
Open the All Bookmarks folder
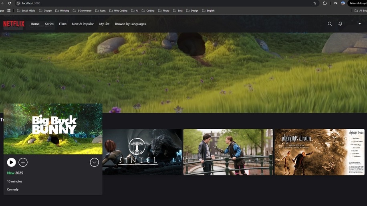[361, 11]
